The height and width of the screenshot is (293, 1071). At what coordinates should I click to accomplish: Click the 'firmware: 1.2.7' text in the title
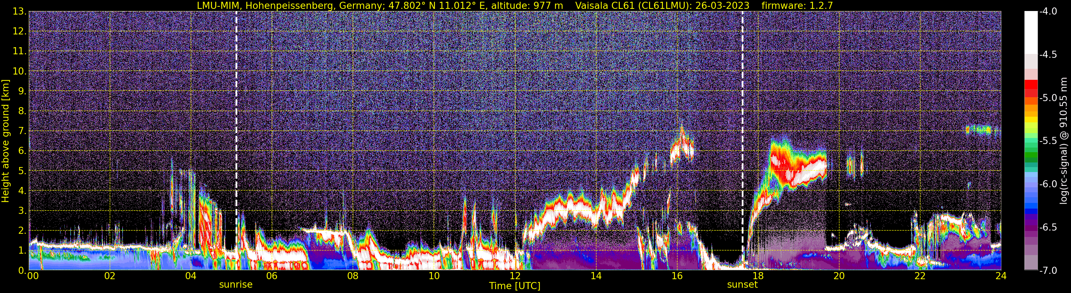coord(797,5)
